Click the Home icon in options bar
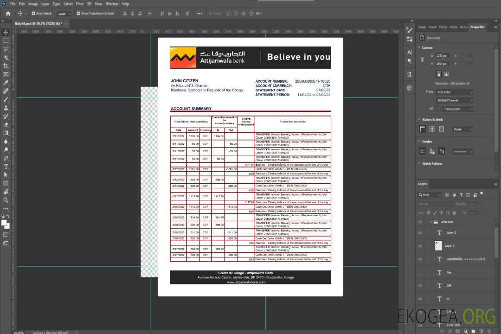This screenshot has width=501, height=334. 8,13
